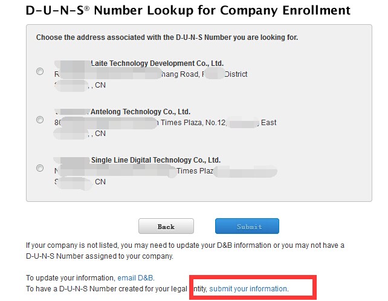Screen dimensions: 388x301
Task: Follow the submit your information link
Action: coord(248,289)
